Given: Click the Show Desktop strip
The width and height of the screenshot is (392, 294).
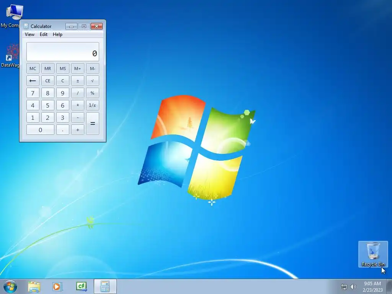Looking at the screenshot, I should 389,286.
